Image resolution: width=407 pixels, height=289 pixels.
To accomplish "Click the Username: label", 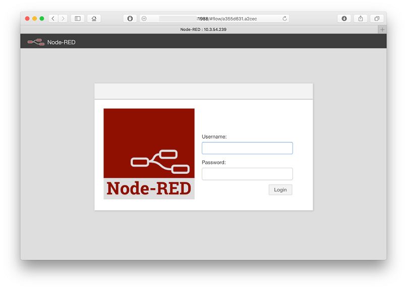I will tap(214, 136).
